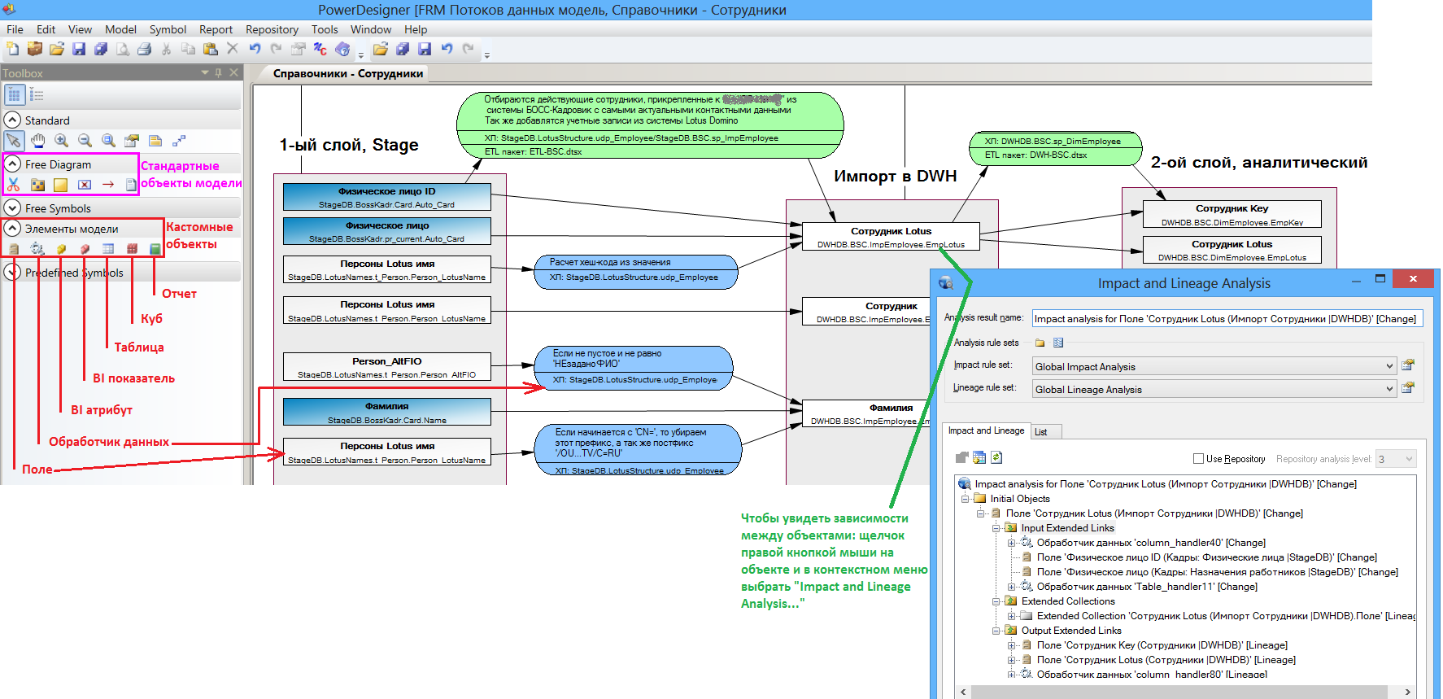Select the Zoom Out tool
Image resolution: width=1443 pixels, height=699 pixels.
click(x=85, y=141)
